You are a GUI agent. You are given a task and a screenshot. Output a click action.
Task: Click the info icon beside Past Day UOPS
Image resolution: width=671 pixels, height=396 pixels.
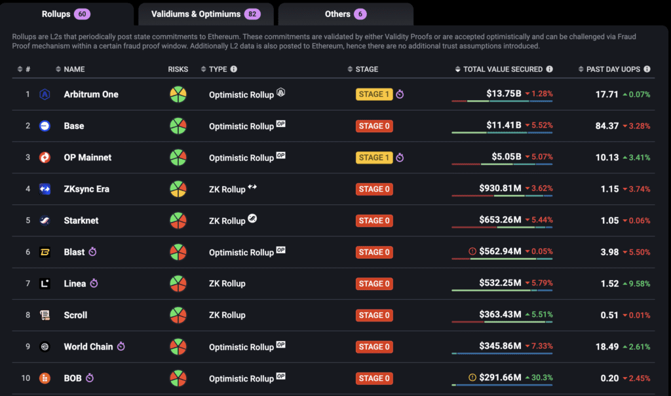[647, 69]
